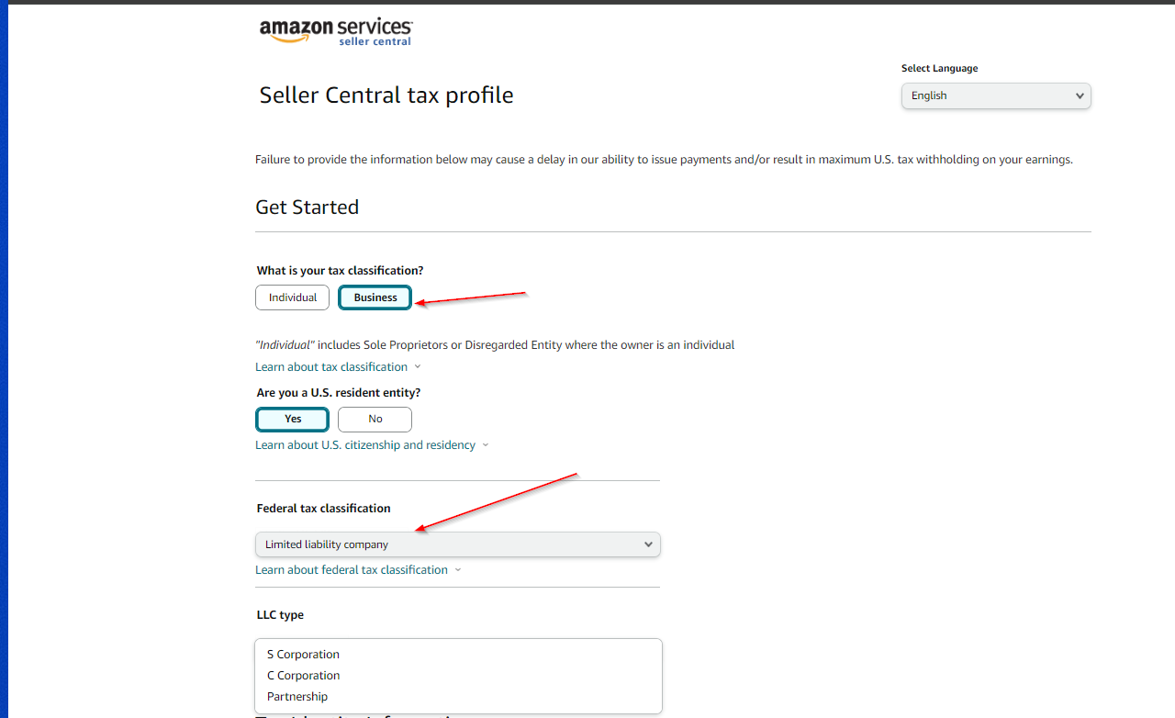
Task: Expand Learn about tax classification
Action: (x=331, y=366)
